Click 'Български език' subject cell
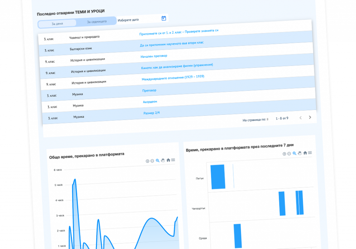 [81, 49]
